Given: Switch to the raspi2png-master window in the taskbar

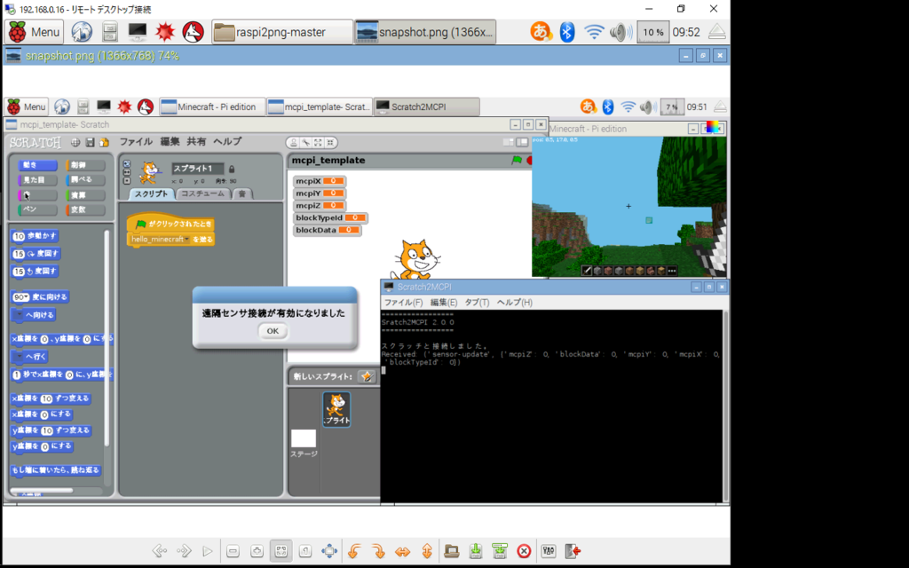Looking at the screenshot, I should tap(281, 32).
